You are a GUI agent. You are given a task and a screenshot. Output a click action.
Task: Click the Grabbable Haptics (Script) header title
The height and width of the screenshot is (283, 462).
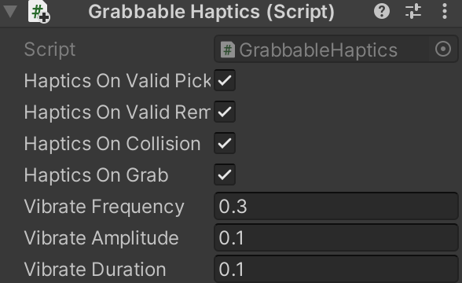pyautogui.click(x=211, y=12)
